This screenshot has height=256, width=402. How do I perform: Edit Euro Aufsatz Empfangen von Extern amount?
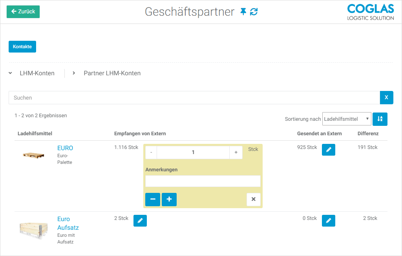(140, 220)
